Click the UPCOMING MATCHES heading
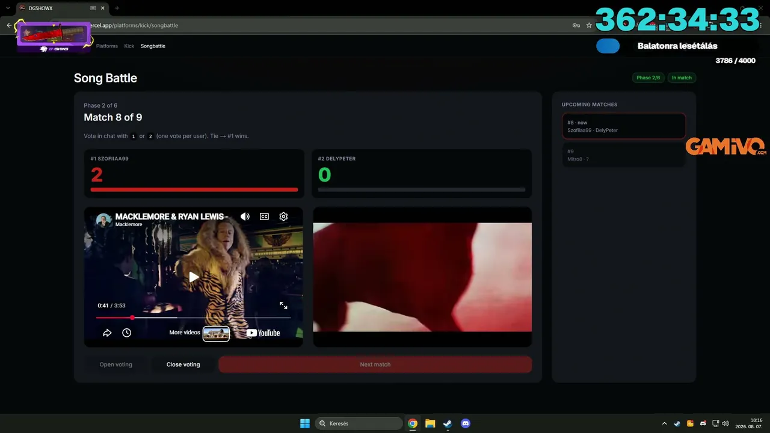 pyautogui.click(x=590, y=105)
